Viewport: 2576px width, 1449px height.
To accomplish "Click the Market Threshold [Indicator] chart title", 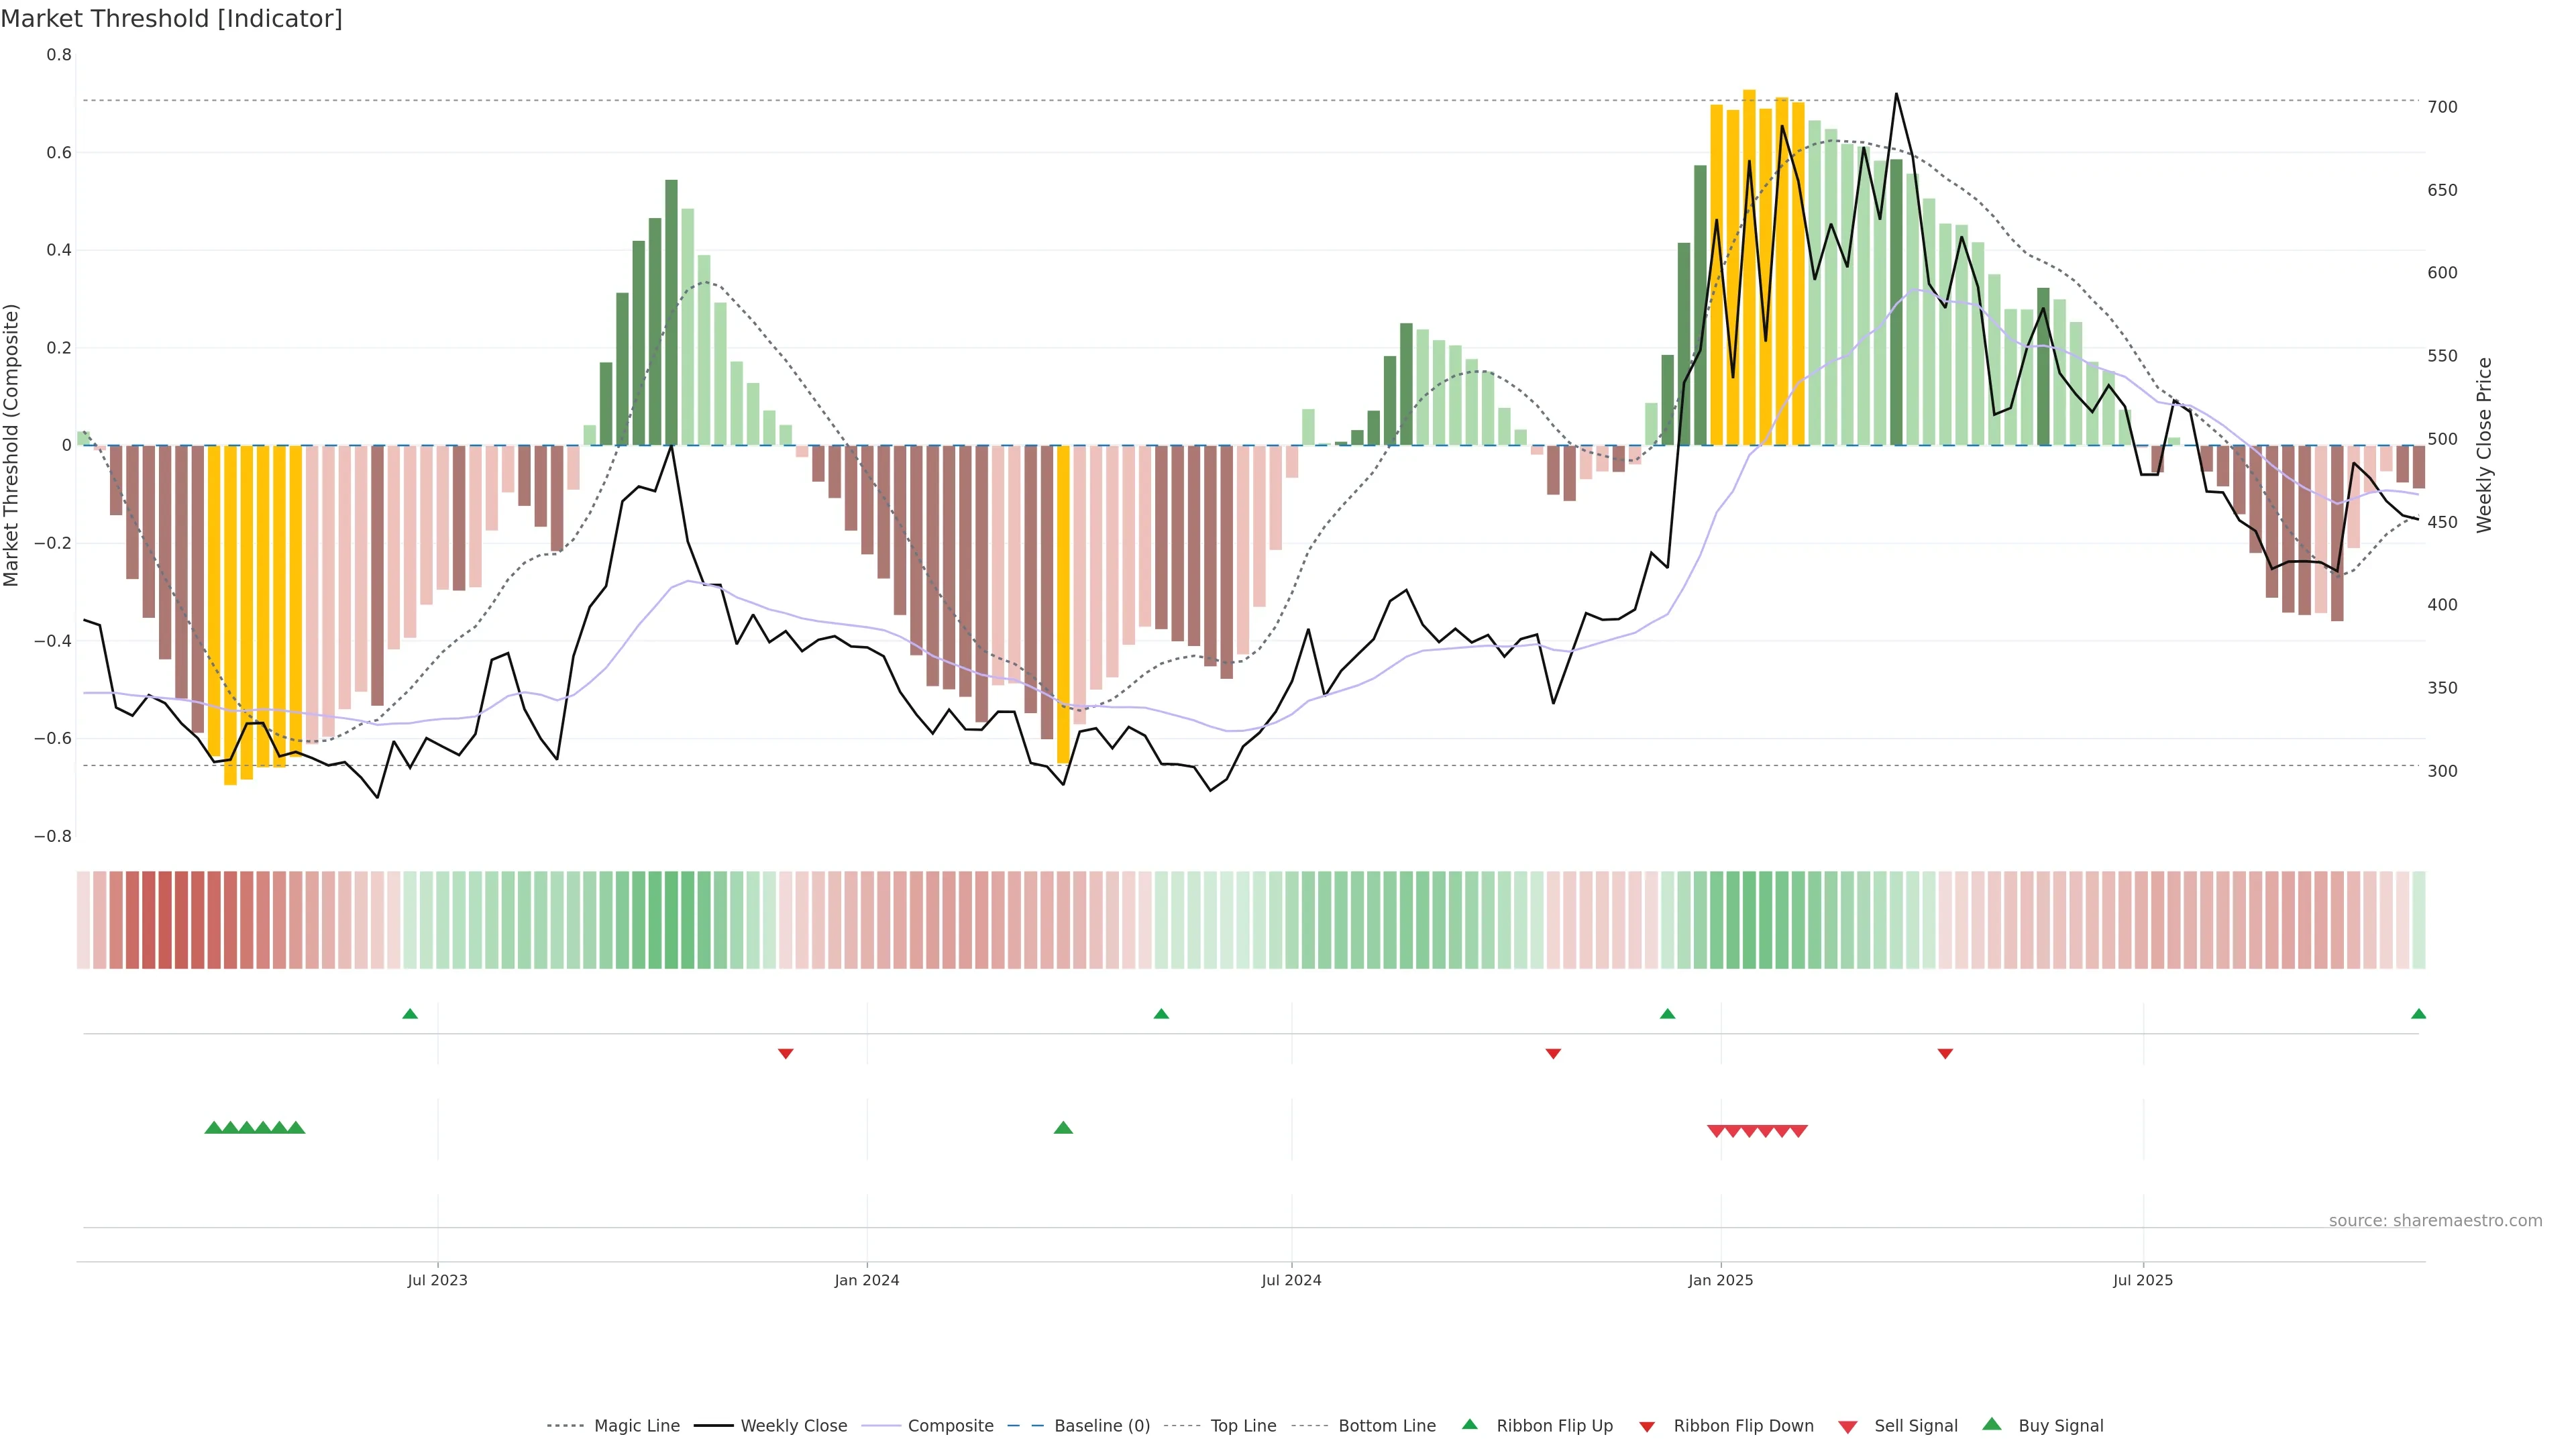I will coord(171,18).
